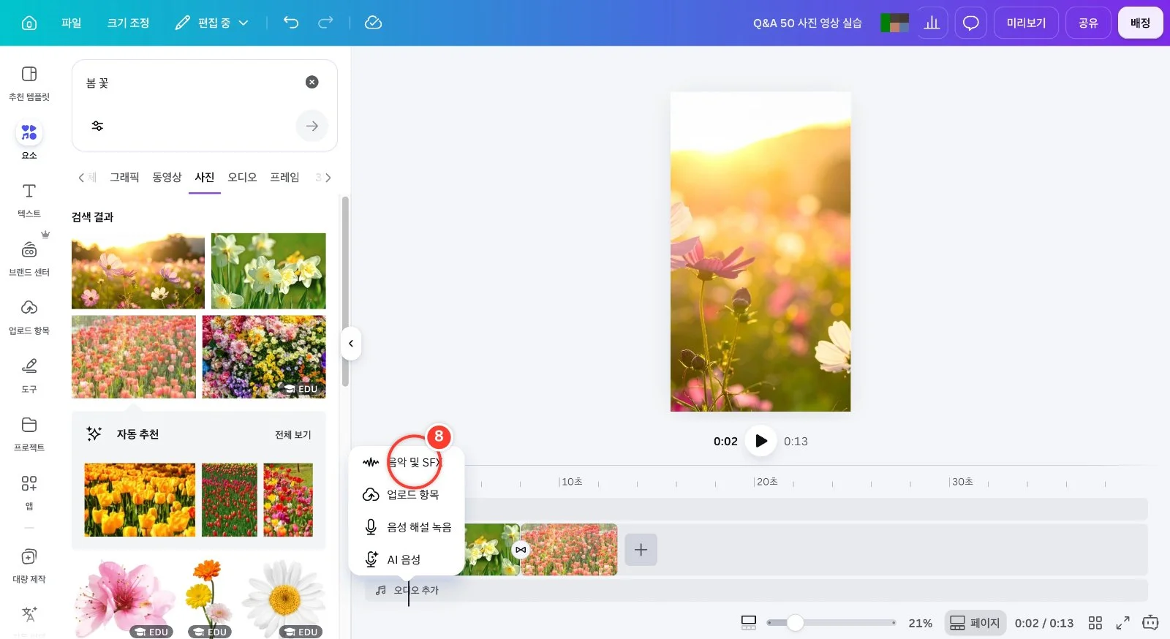This screenshot has width=1170, height=639.
Task: Open 브랜드 센터 panel
Action: pos(29,259)
